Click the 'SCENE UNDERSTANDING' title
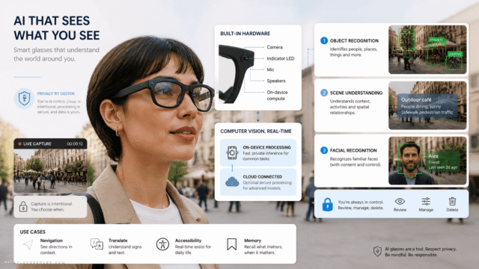The height and width of the screenshot is (269, 479). coord(356,93)
